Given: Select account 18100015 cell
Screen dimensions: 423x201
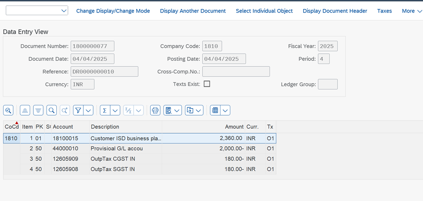Looking at the screenshot, I should [70, 138].
